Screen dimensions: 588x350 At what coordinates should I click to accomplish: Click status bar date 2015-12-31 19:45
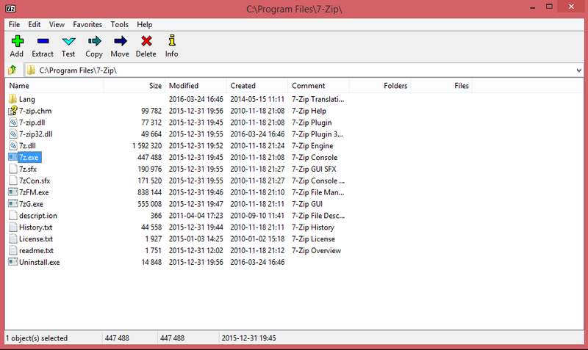point(248,338)
